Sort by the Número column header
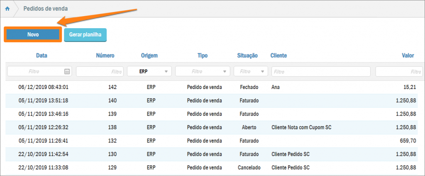The image size is (425, 176). (x=105, y=55)
